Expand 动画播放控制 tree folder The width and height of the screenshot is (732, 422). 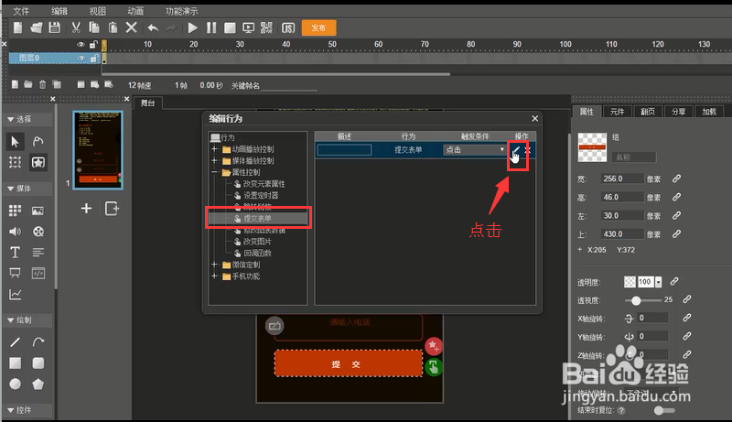point(214,149)
